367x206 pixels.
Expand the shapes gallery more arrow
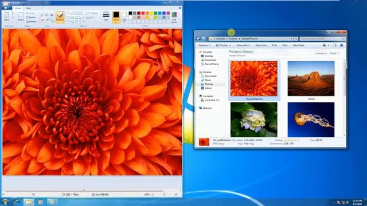[84, 21]
